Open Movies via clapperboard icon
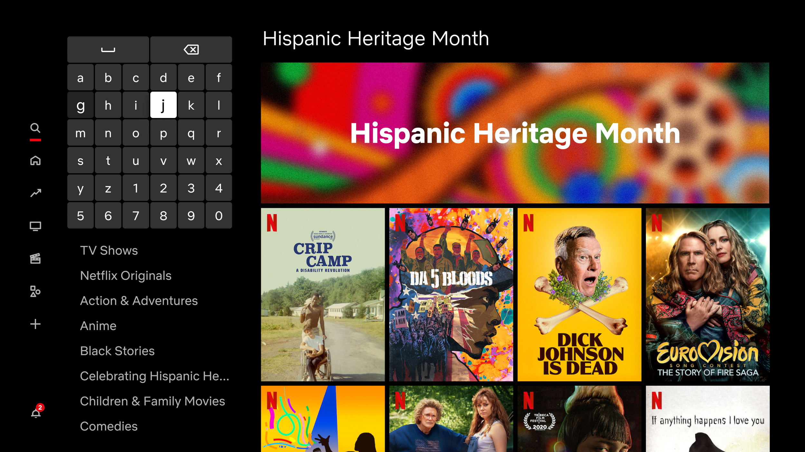Viewport: 805px width, 452px height. 35,258
